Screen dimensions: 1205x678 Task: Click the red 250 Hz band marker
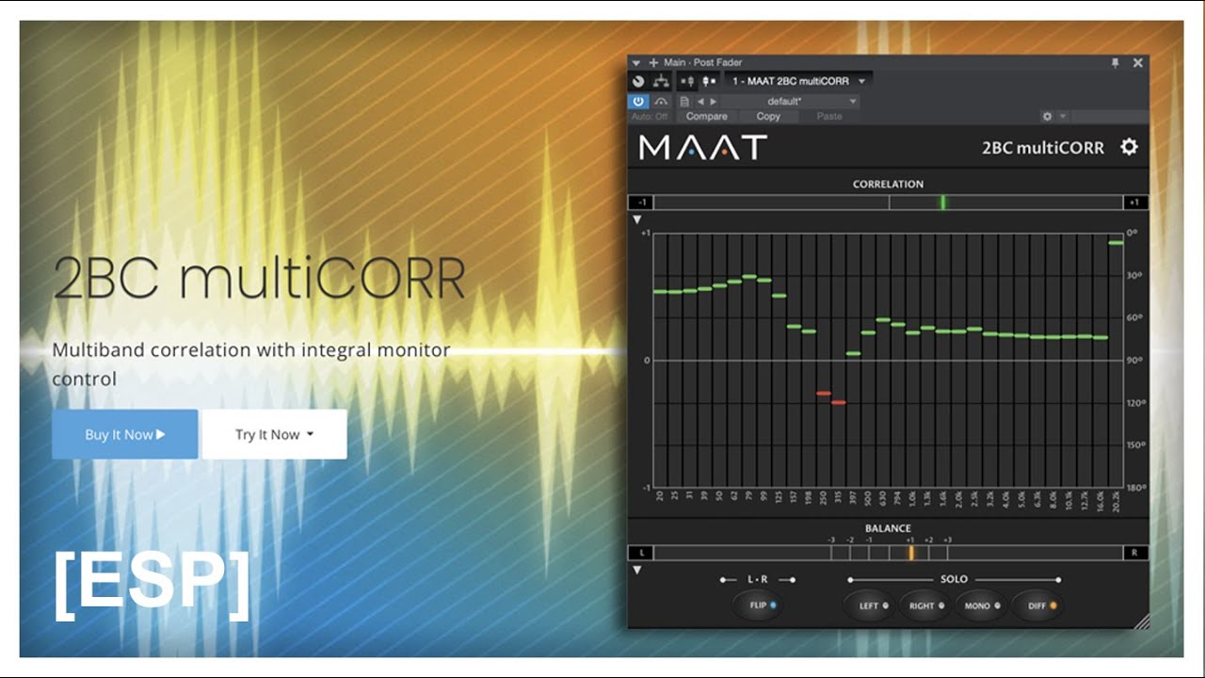[x=824, y=394]
